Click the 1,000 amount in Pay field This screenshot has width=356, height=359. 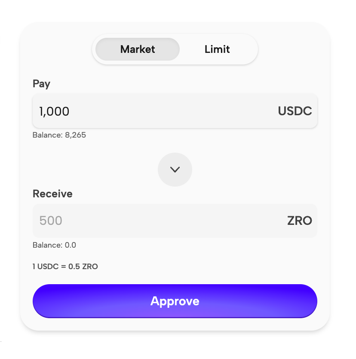pos(54,111)
